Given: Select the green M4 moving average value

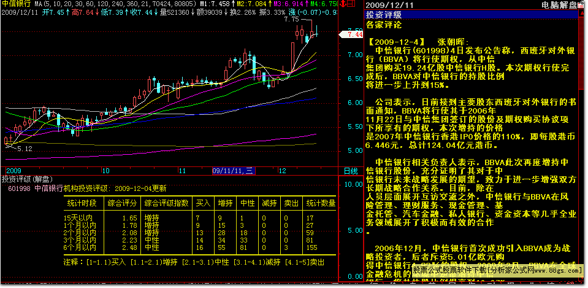Looking at the screenshot, I should pyautogui.click(x=324, y=4).
